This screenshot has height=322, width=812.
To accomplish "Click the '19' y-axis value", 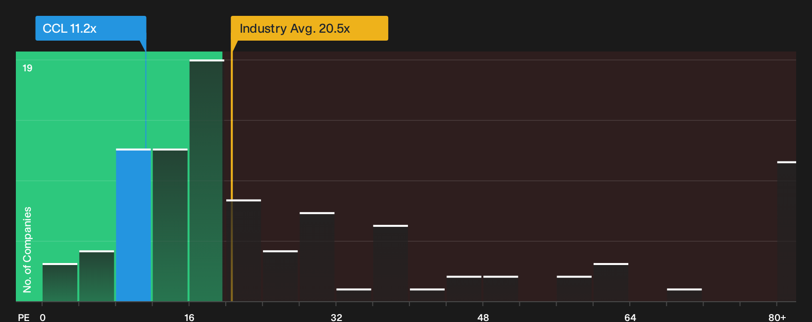I will 27,68.
